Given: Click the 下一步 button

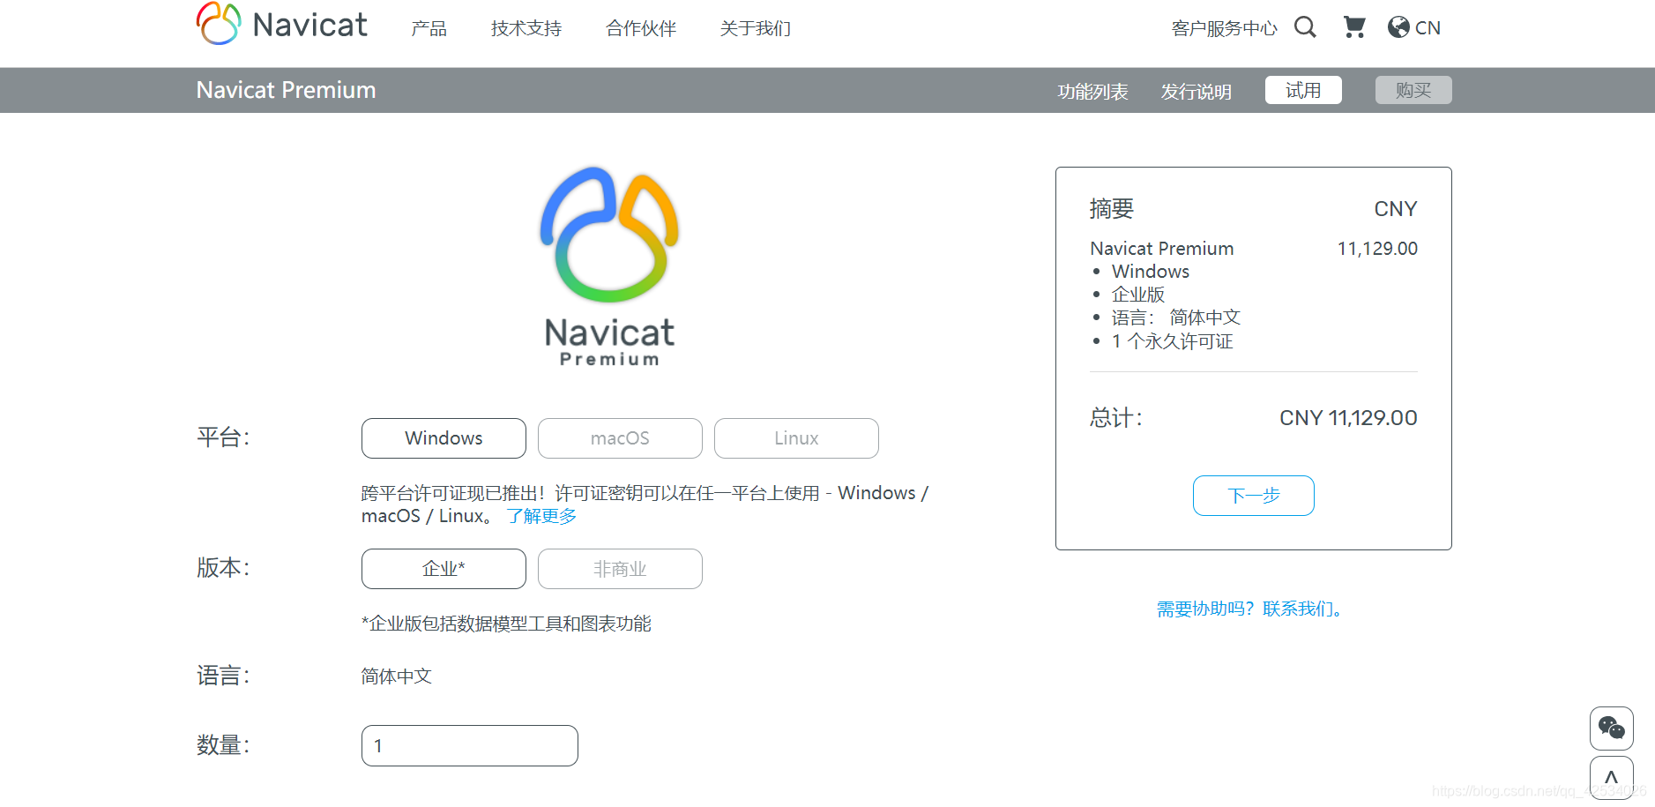Looking at the screenshot, I should [x=1253, y=496].
